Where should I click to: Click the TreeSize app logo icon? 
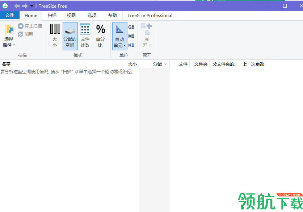click(x=5, y=6)
